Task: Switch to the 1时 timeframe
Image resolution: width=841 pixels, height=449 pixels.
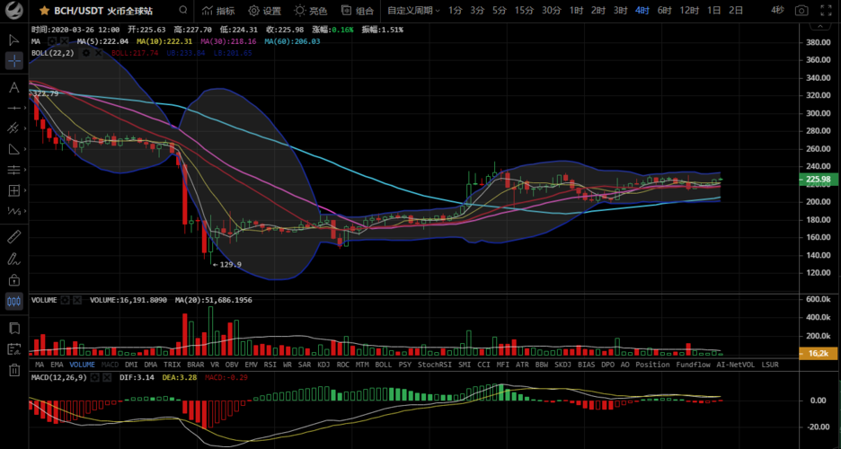Action: (577, 11)
